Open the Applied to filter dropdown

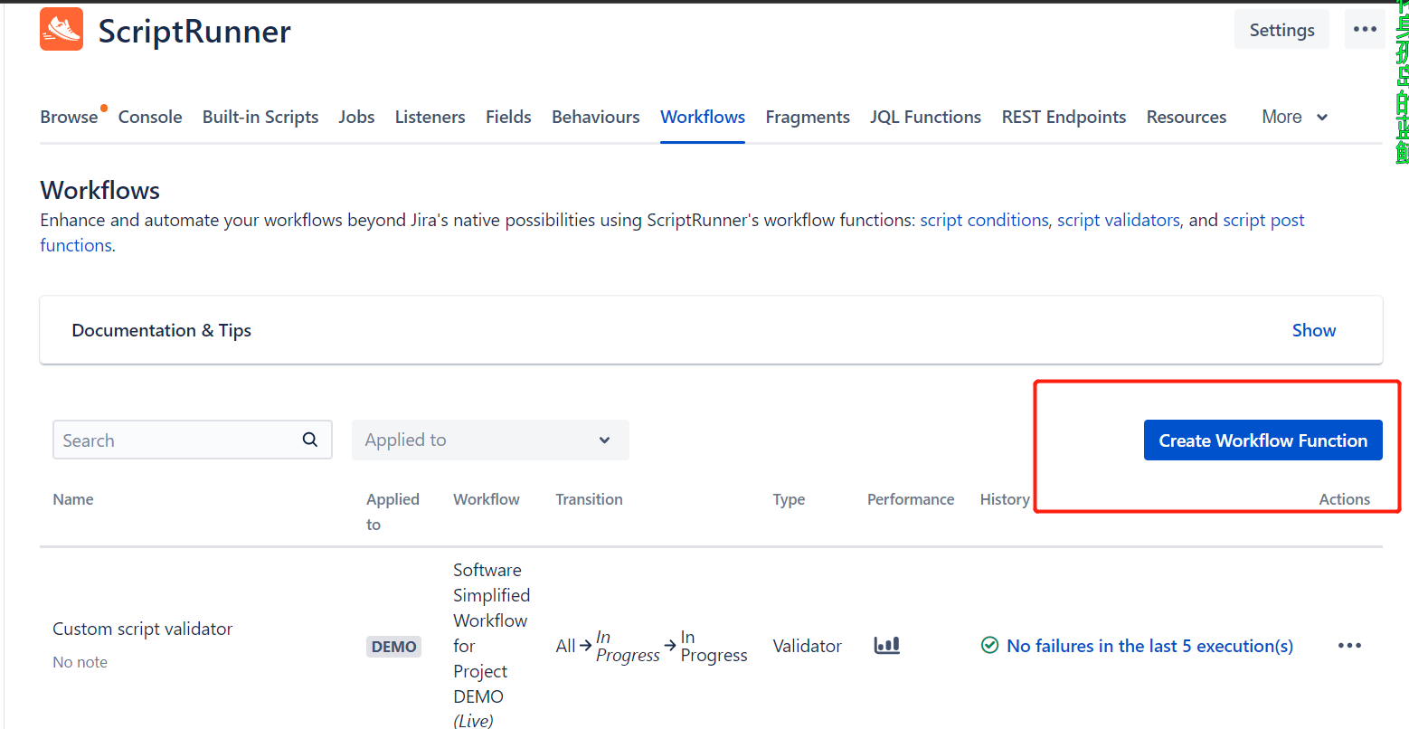[x=490, y=440]
